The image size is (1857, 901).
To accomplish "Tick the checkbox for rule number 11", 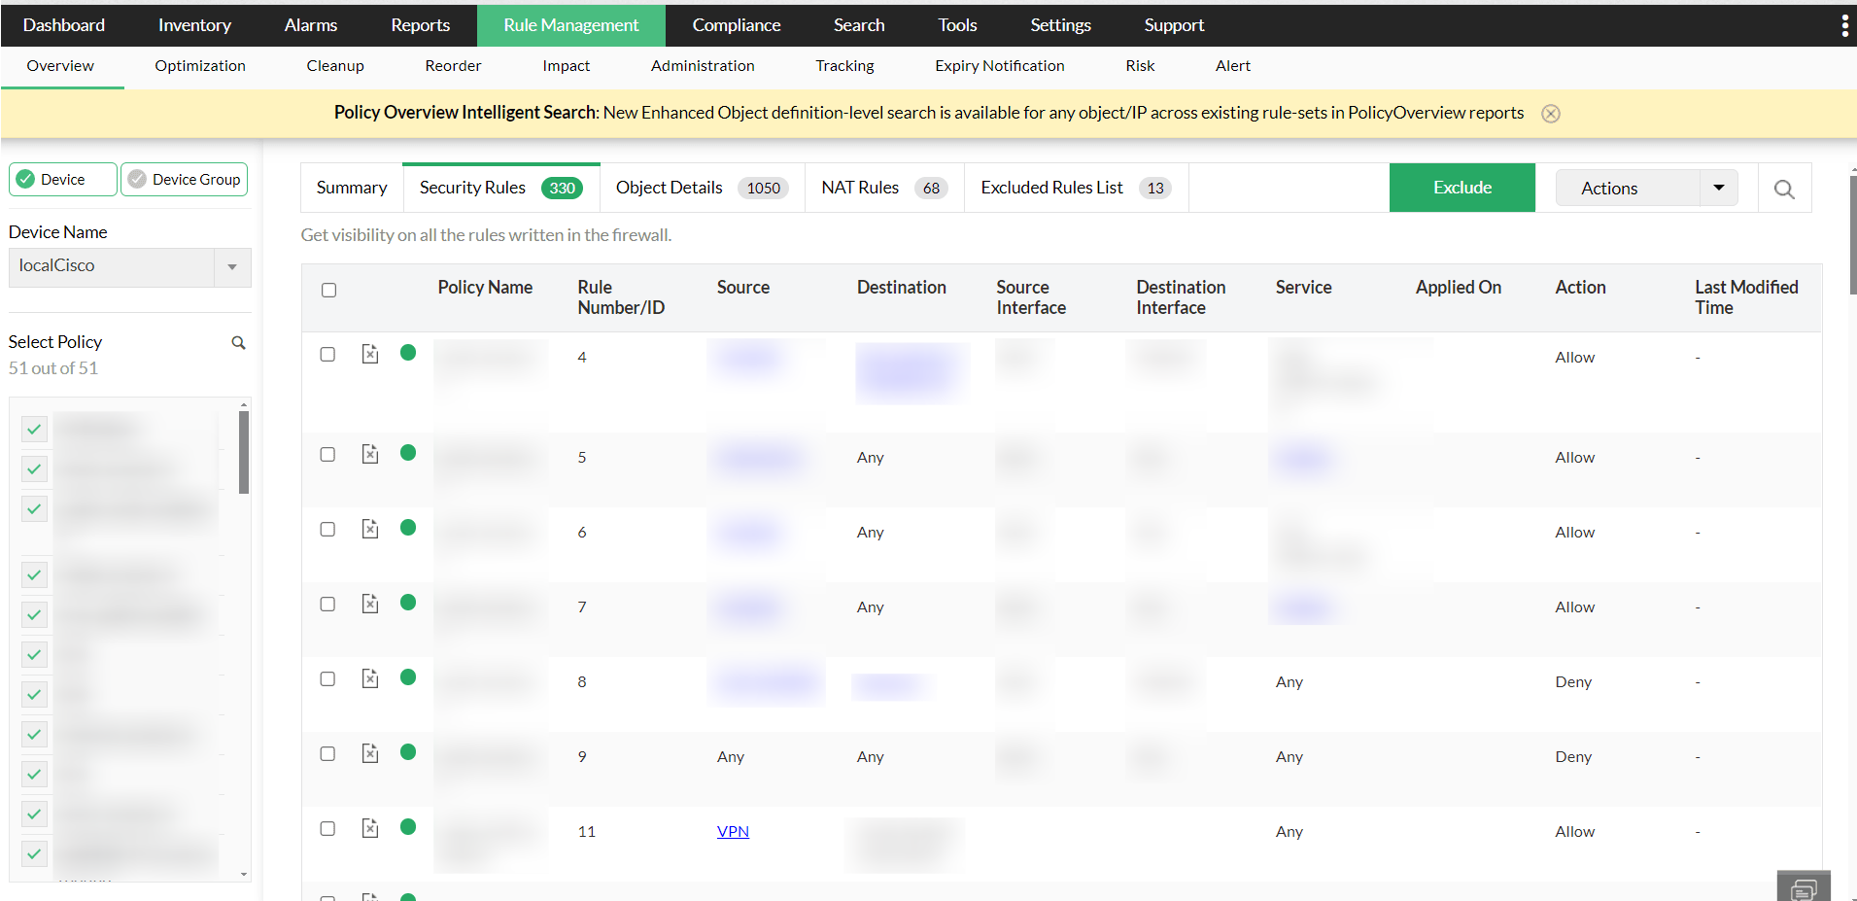I will click(328, 829).
